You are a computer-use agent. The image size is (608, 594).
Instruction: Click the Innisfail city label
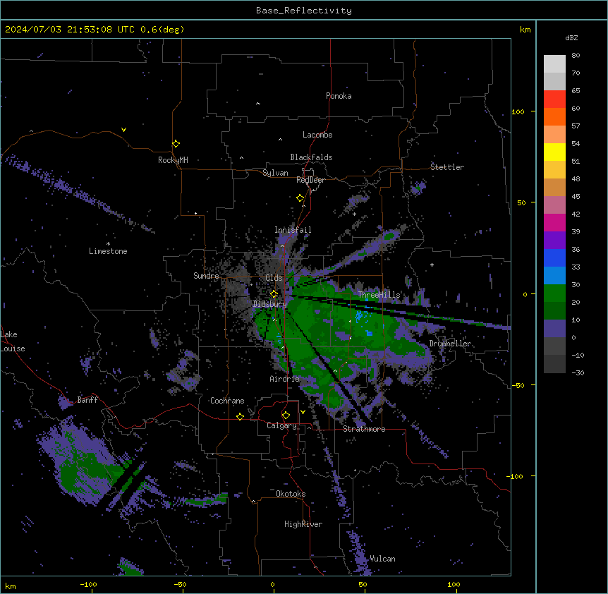click(x=293, y=230)
